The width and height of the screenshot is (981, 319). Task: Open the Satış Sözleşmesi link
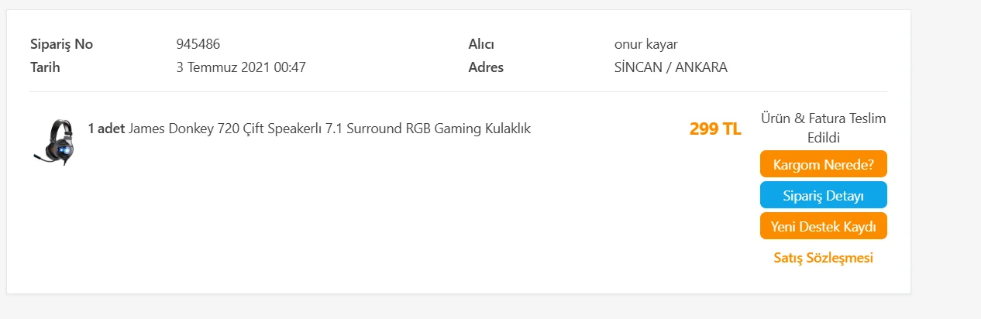824,258
